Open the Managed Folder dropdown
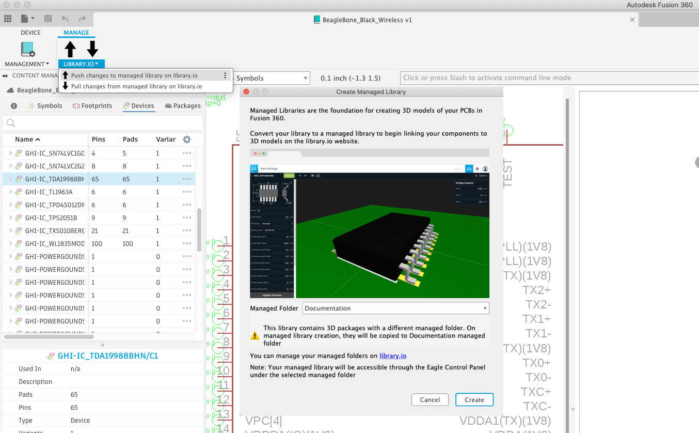 [x=395, y=308]
